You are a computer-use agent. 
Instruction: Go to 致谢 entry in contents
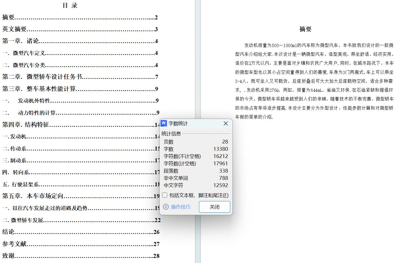(x=8, y=256)
